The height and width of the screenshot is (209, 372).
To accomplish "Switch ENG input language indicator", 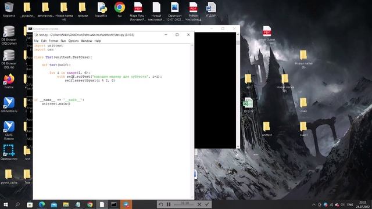I will click(350, 204).
